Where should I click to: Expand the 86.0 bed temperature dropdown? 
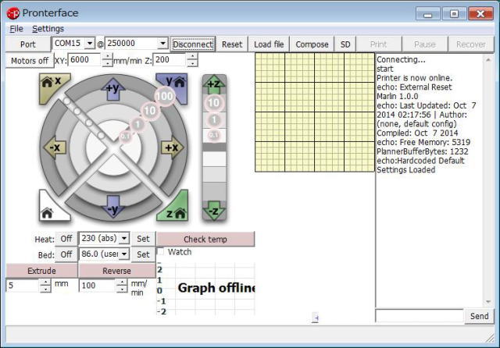click(124, 254)
